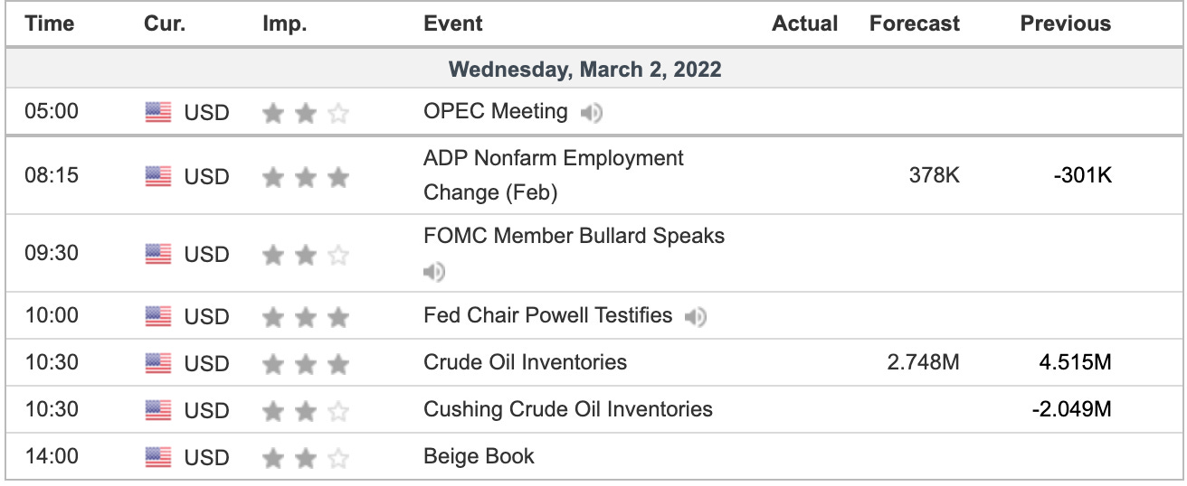Open the ADP Nonfarm Employment Change event

click(554, 175)
